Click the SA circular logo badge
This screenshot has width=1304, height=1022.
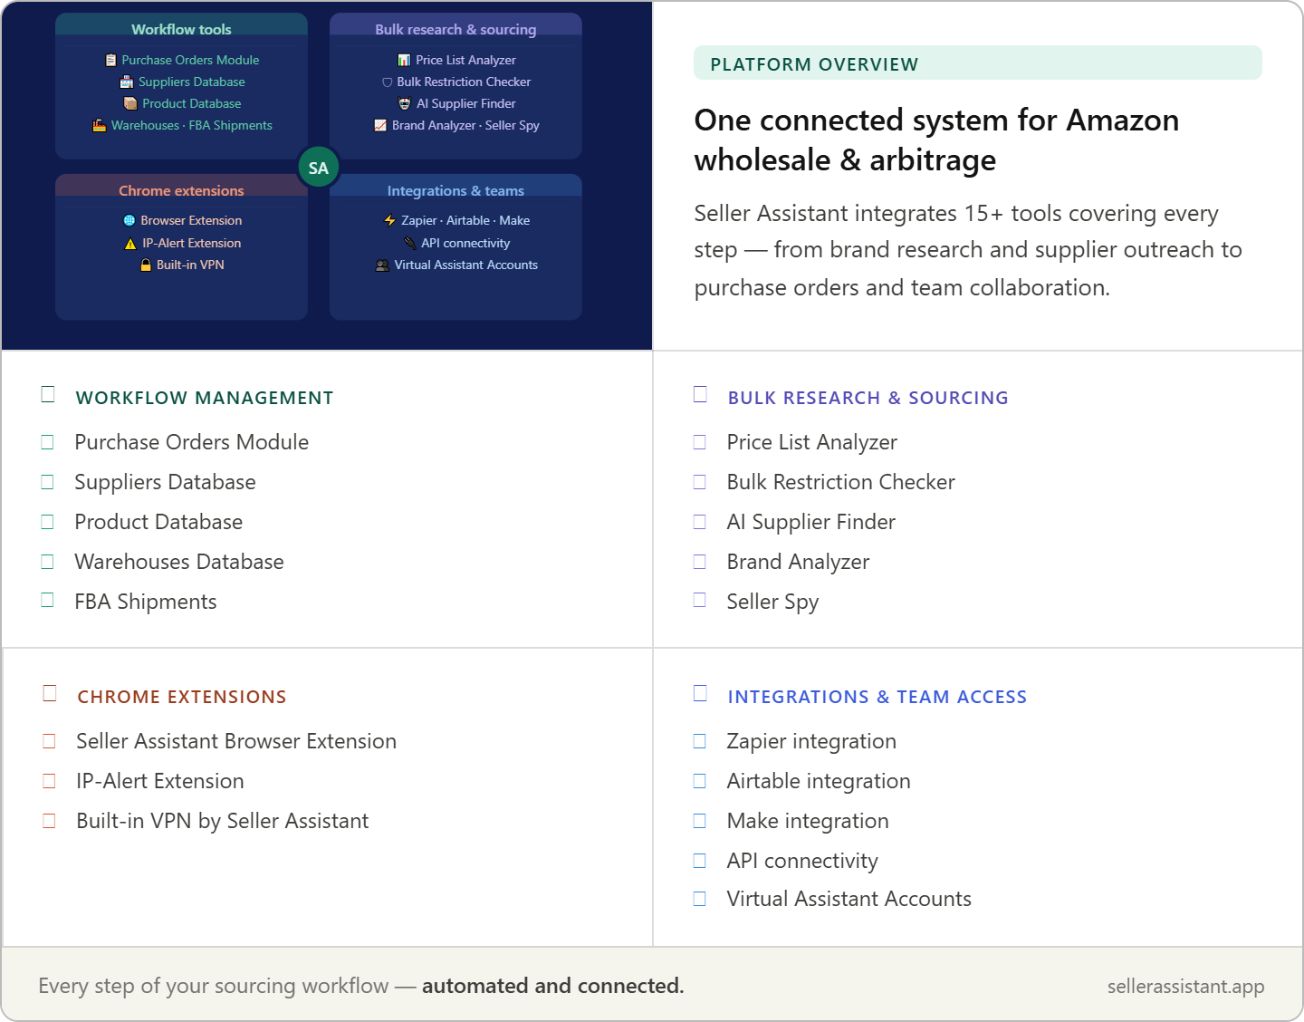pyautogui.click(x=319, y=168)
